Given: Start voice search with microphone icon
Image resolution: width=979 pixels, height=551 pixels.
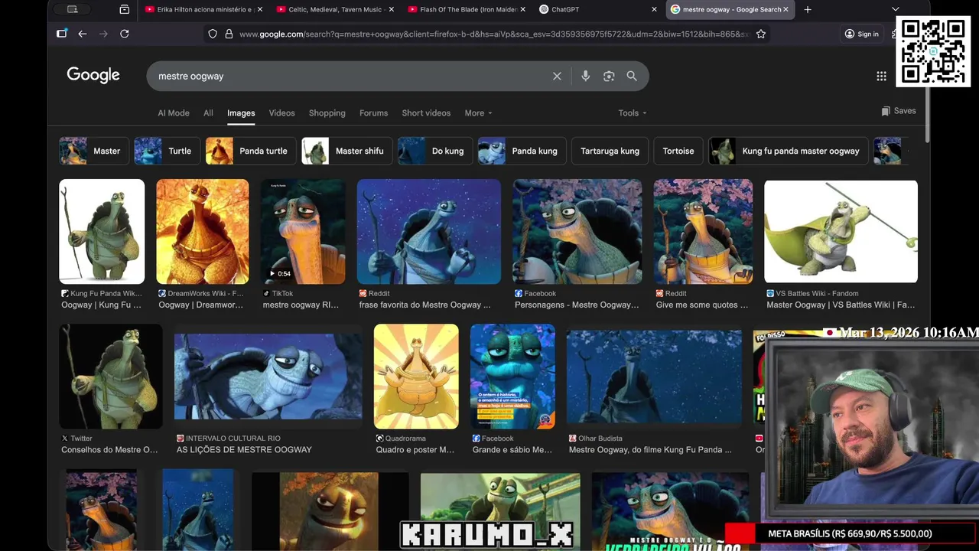Looking at the screenshot, I should (x=585, y=76).
